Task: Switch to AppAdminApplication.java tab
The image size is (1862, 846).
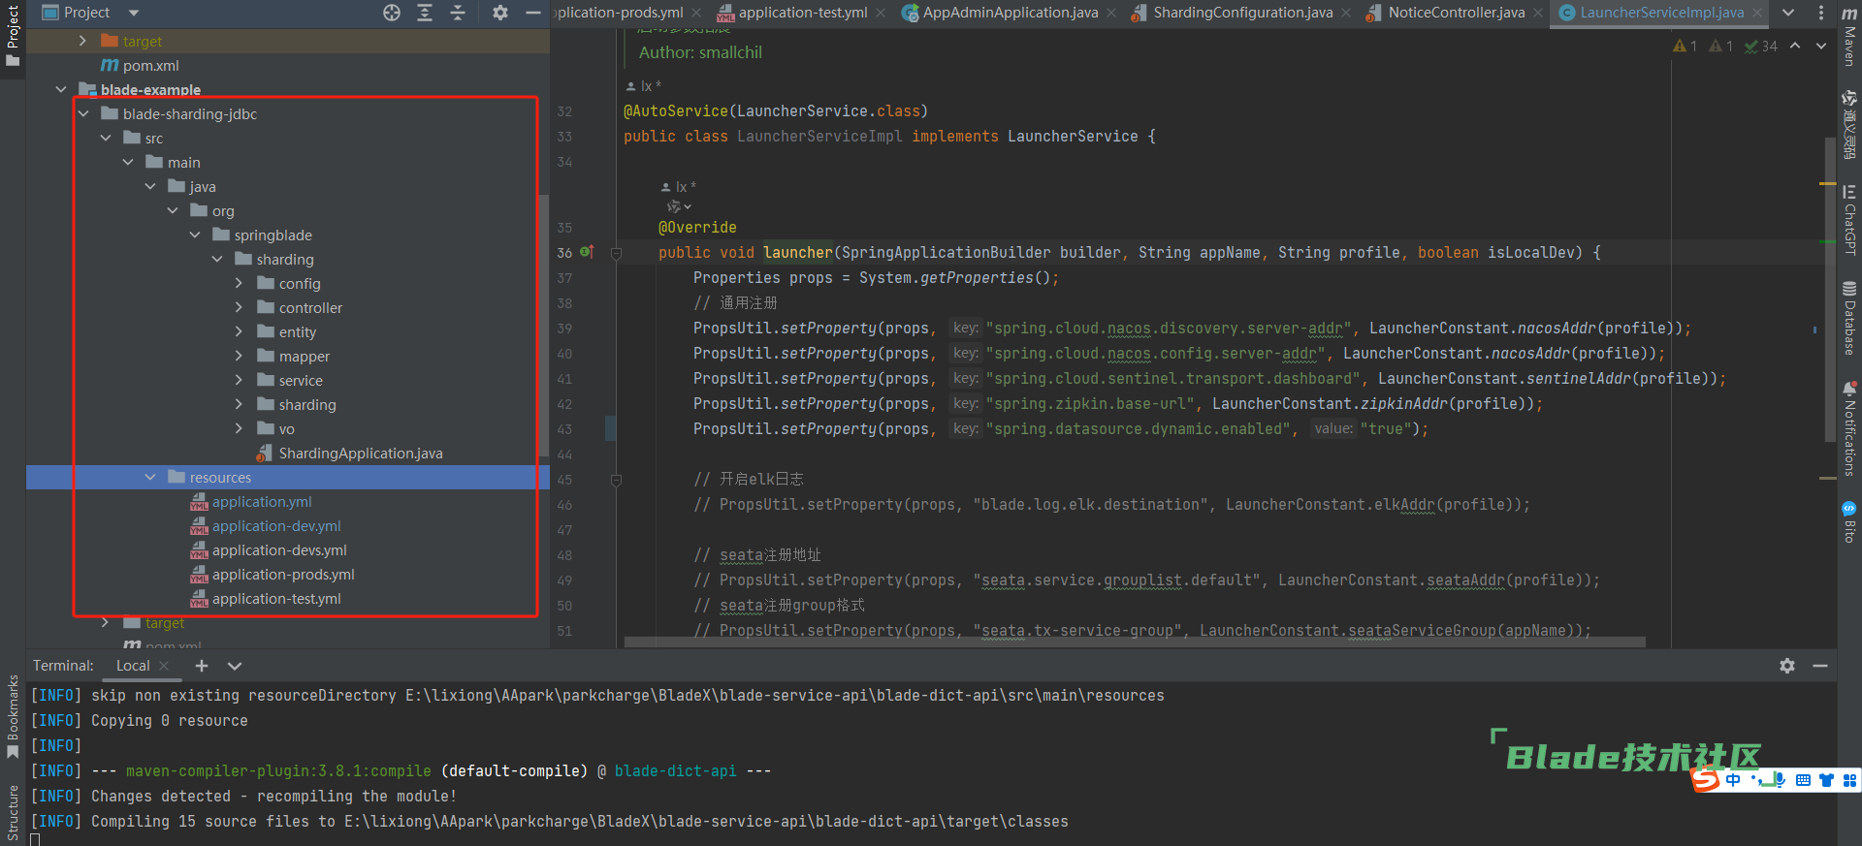Action: tap(1010, 13)
